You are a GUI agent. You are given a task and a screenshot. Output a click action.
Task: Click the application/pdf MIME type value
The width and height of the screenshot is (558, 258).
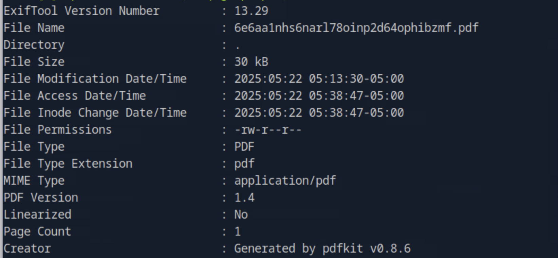pos(285,181)
